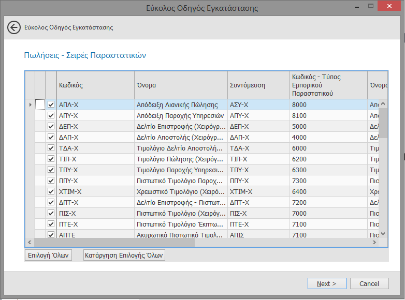
Task: Click Κωδικός - Τύπος Εμπορικού Παραστατικού header
Action: [x=328, y=85]
